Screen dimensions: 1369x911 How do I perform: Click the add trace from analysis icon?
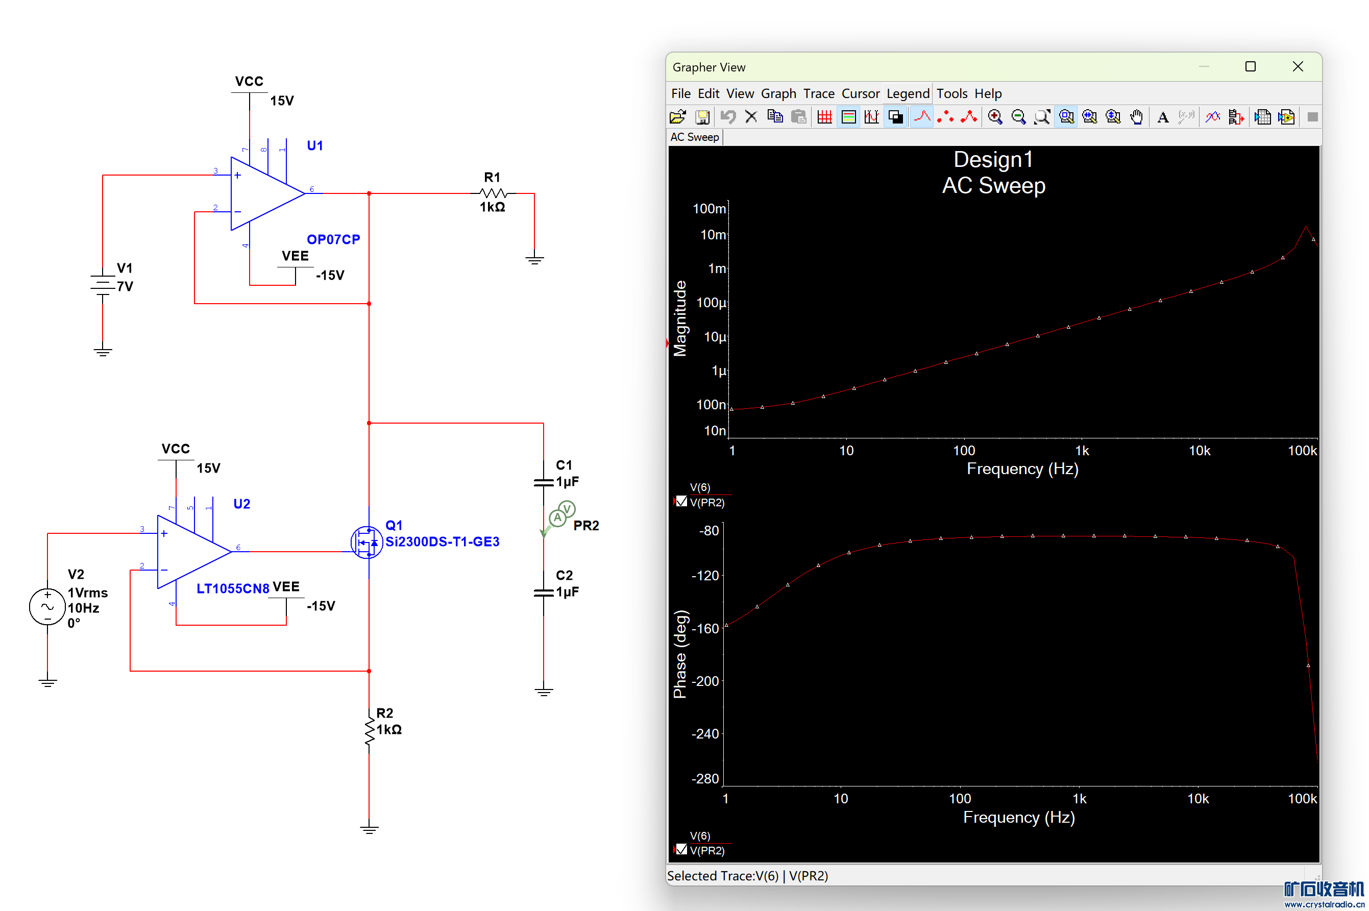pyautogui.click(x=1236, y=117)
